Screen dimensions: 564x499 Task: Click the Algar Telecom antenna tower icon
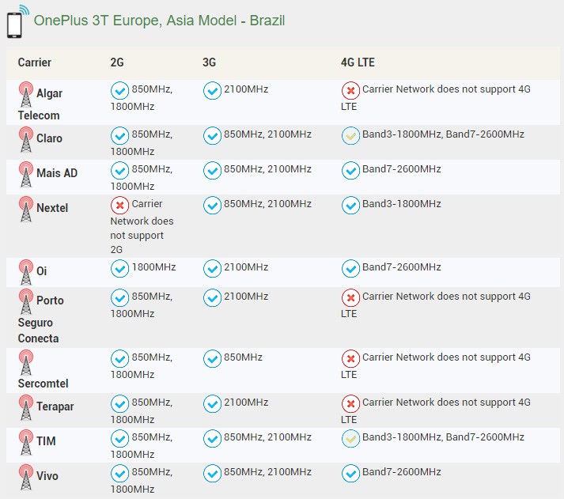click(x=26, y=94)
